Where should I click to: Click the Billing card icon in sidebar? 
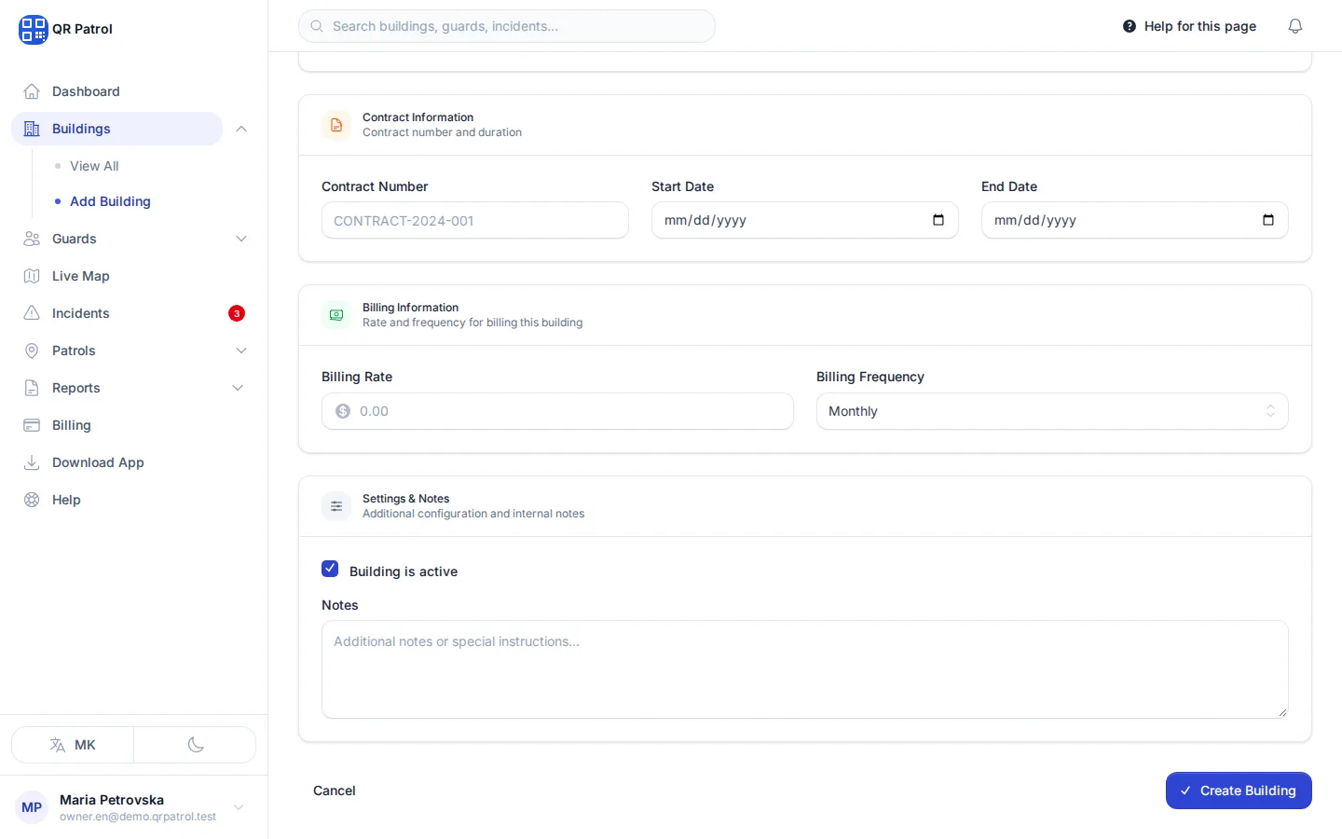(x=32, y=425)
